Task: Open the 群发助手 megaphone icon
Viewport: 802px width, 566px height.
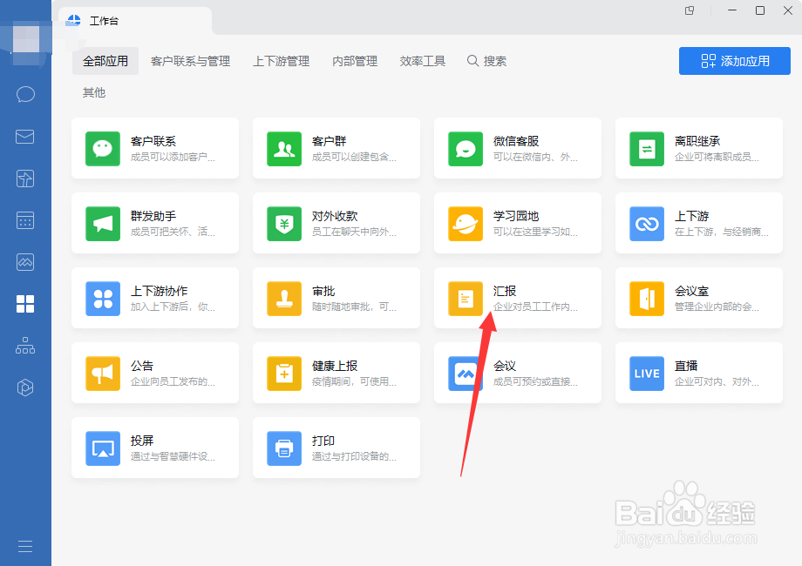Action: pos(103,224)
